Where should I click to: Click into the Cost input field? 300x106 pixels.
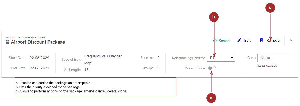point(274,58)
